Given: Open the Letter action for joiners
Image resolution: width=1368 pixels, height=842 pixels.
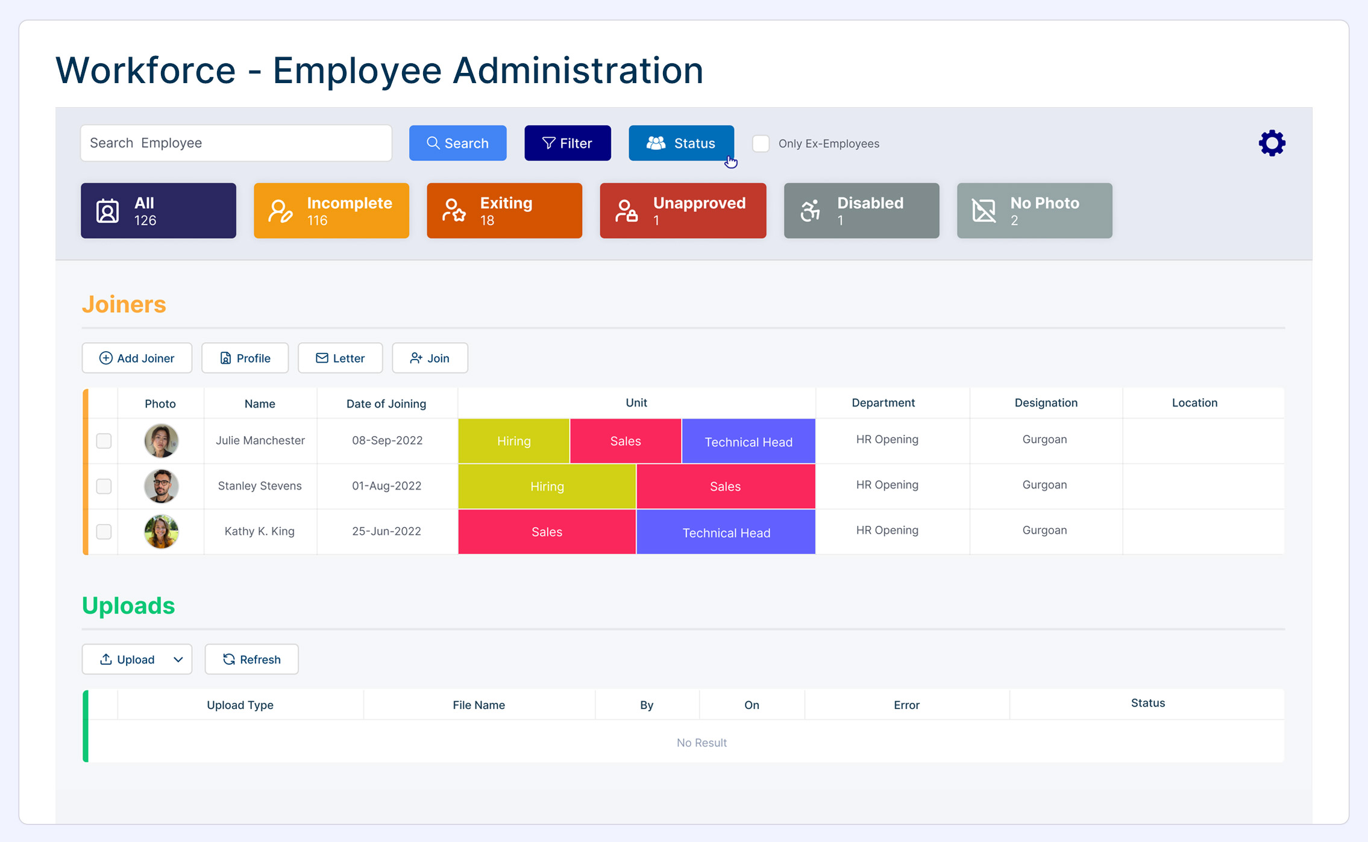Looking at the screenshot, I should pos(340,358).
